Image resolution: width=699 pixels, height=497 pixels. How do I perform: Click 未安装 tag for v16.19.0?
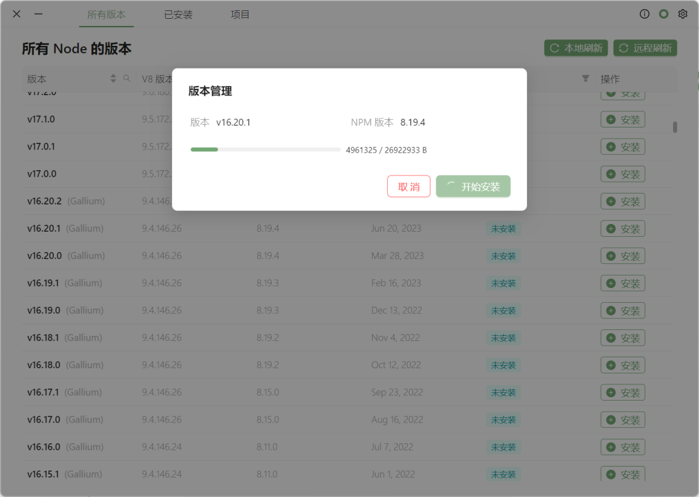(504, 311)
